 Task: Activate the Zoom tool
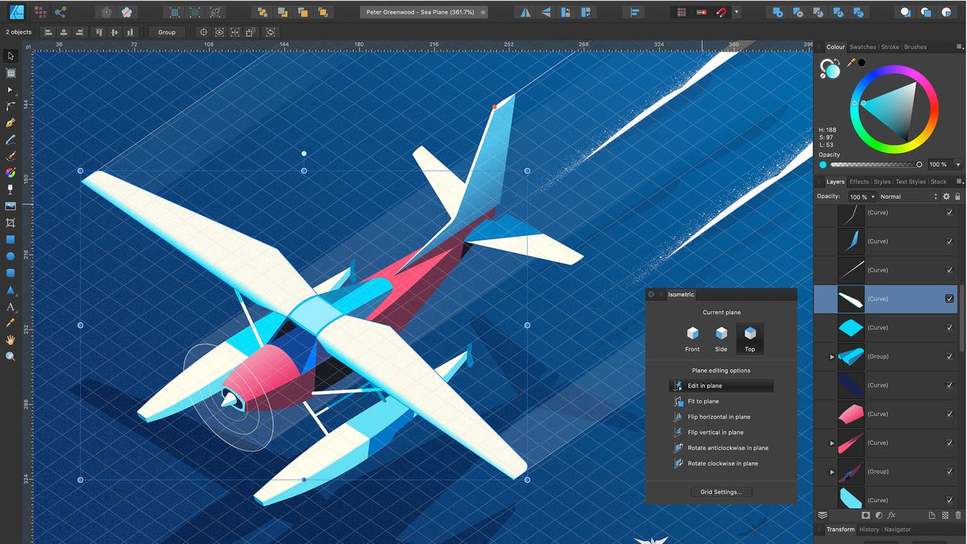(x=10, y=354)
